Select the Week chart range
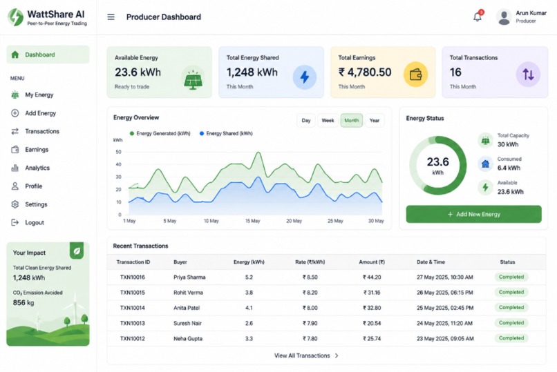 click(328, 121)
